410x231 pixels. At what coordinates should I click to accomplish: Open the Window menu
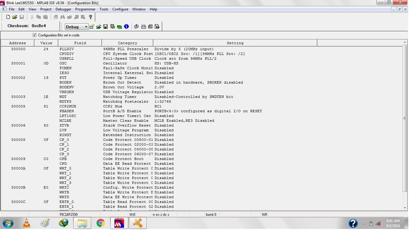[139, 9]
